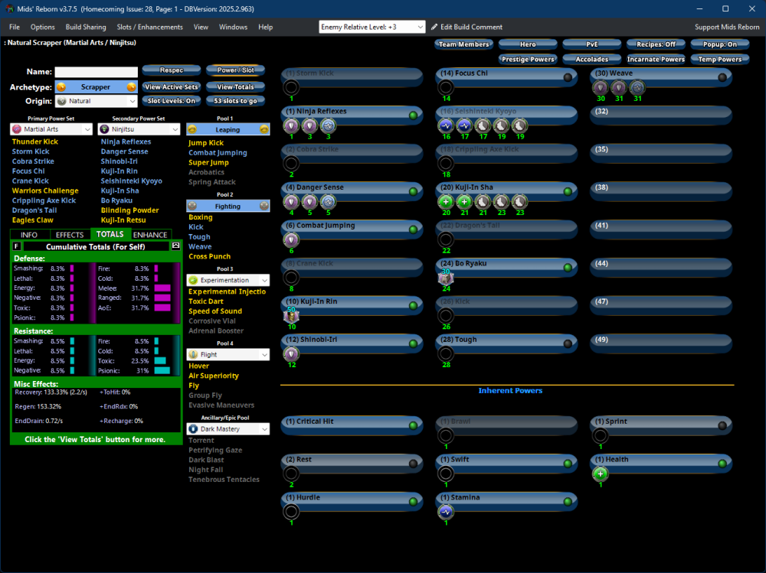Image resolution: width=766 pixels, height=573 pixels.
Task: Toggle the Sprint inherent power indicator
Action: pos(722,425)
